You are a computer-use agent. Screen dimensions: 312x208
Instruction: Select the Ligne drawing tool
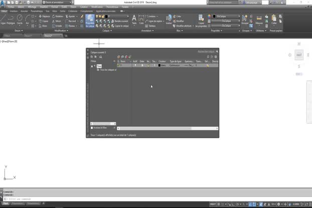click(x=4, y=20)
